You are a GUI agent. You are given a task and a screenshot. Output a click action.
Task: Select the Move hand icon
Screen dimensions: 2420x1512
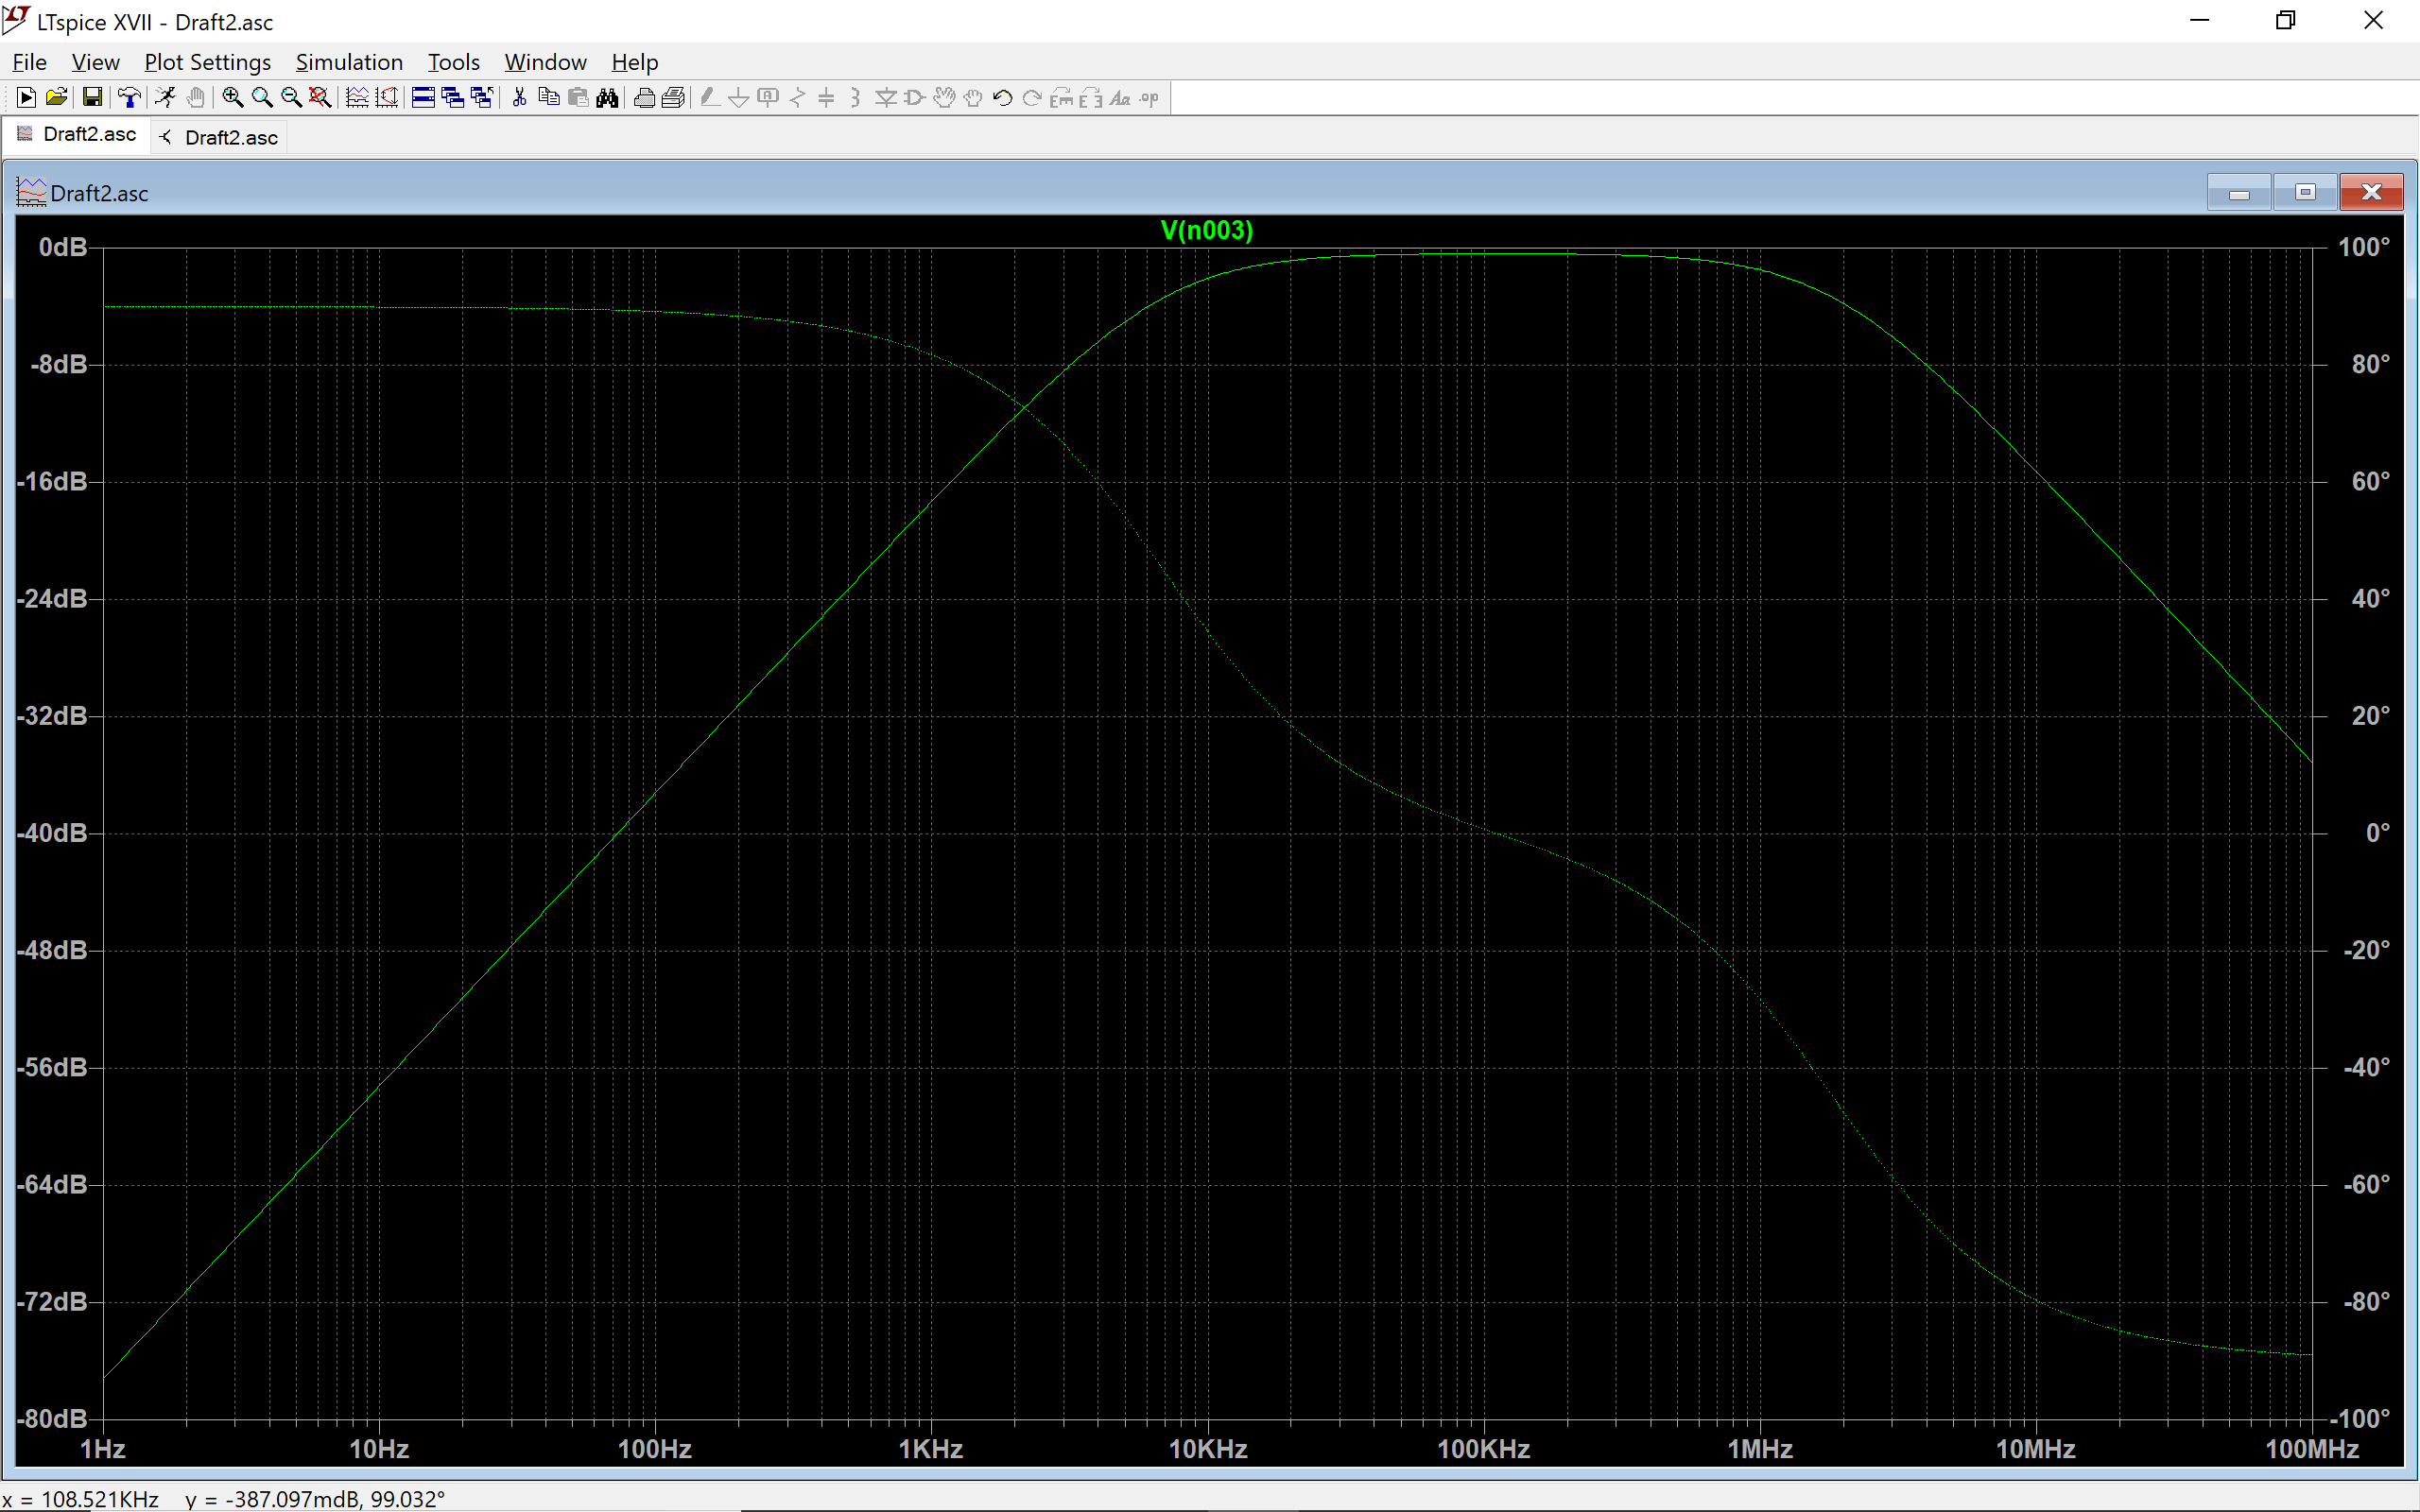point(944,97)
